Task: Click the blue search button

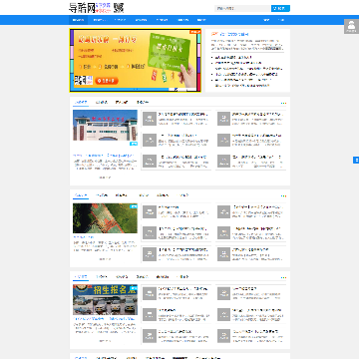Action: coord(280,8)
